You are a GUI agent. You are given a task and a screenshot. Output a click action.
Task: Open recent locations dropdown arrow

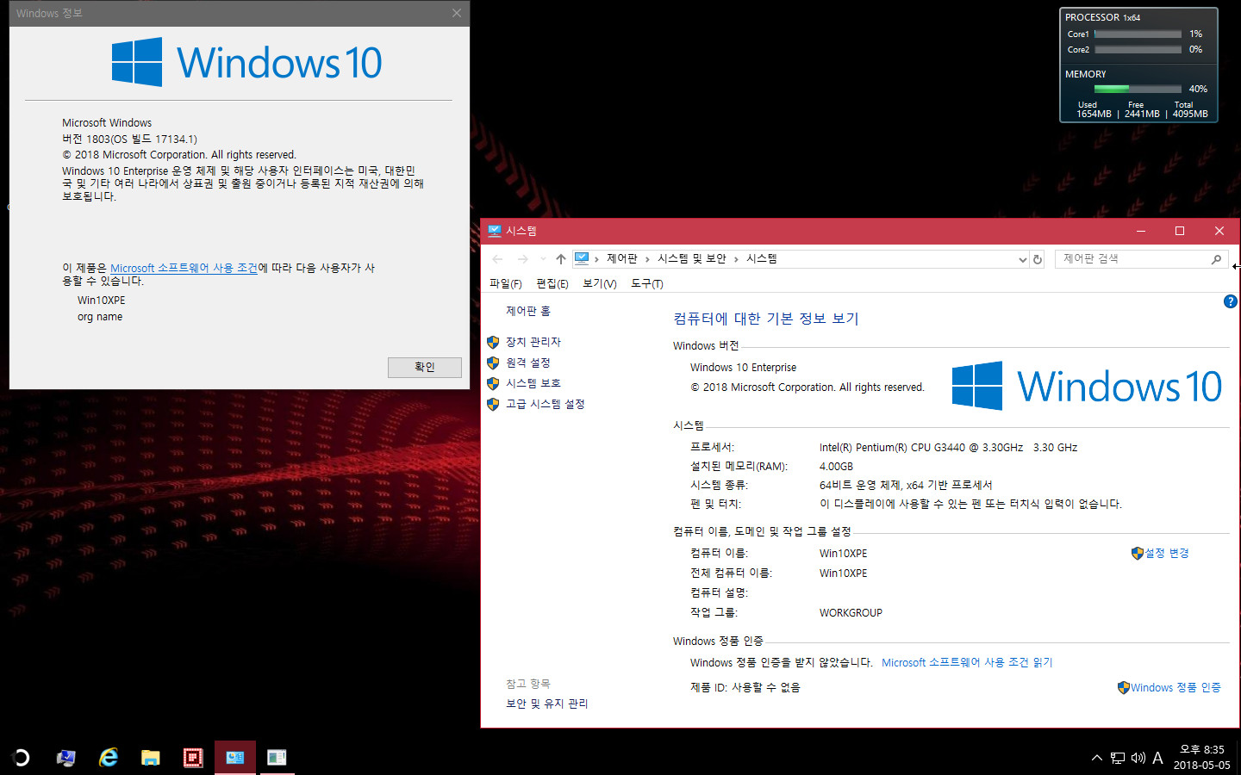click(x=543, y=258)
